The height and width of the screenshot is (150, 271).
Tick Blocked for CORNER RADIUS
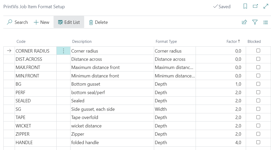258,51
